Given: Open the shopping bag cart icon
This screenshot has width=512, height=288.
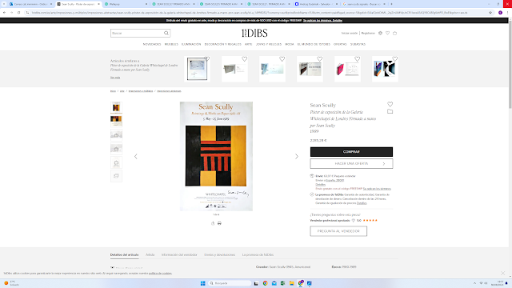Looking at the screenshot, I should pos(394,33).
